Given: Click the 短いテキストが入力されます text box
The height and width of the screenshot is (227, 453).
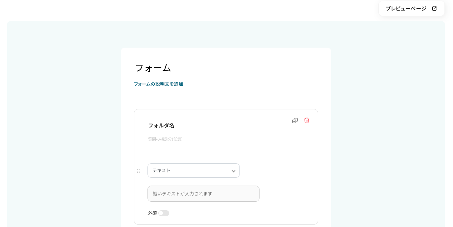Looking at the screenshot, I should click(x=203, y=194).
